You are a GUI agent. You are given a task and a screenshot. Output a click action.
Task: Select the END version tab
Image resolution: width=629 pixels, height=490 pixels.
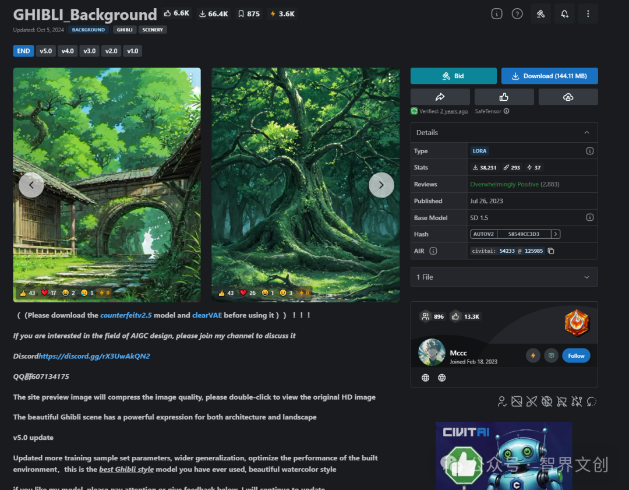click(x=23, y=51)
